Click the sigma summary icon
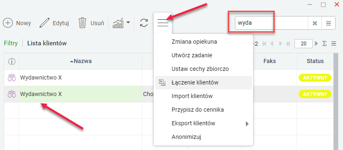 point(325,44)
